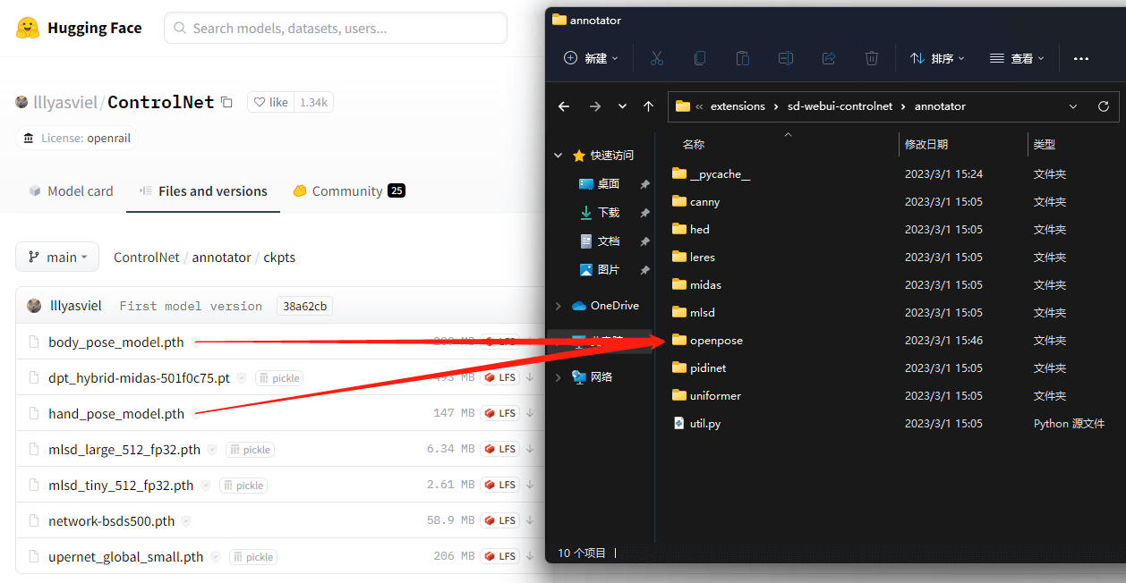Click lllyasviel avatar in commit row
1126x583 pixels.
click(34, 306)
